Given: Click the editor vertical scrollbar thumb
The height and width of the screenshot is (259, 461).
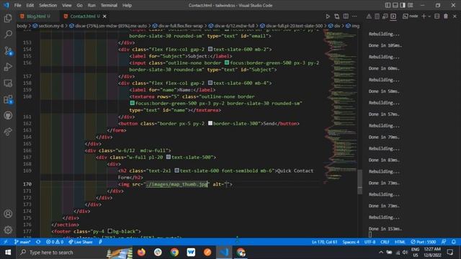Looking at the screenshot, I should (x=360, y=181).
